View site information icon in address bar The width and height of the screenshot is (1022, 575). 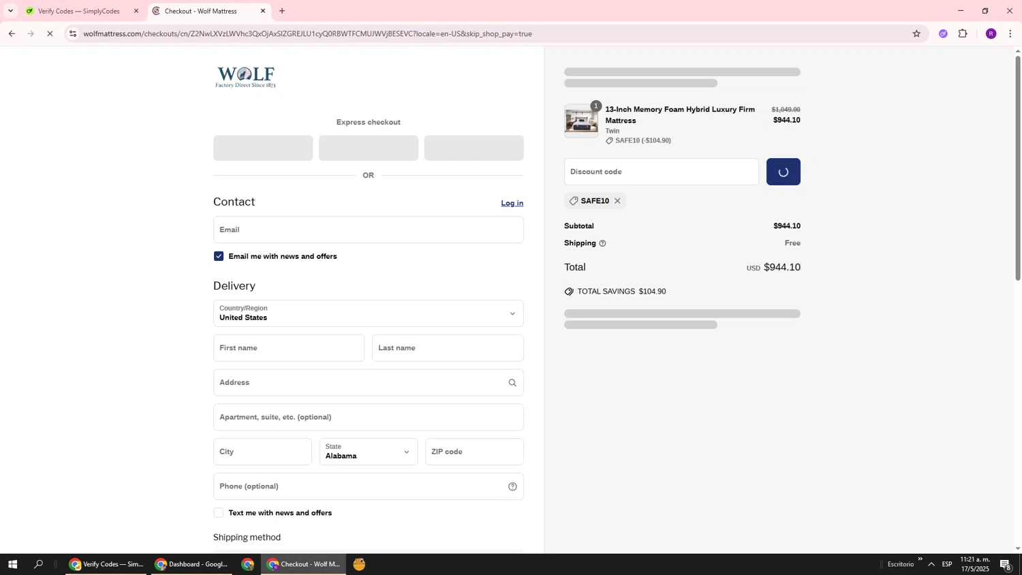(x=73, y=33)
